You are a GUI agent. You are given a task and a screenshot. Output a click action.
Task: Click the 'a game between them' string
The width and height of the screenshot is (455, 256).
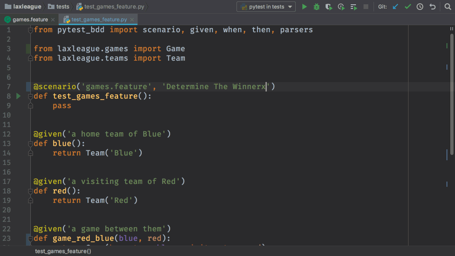[x=117, y=229]
